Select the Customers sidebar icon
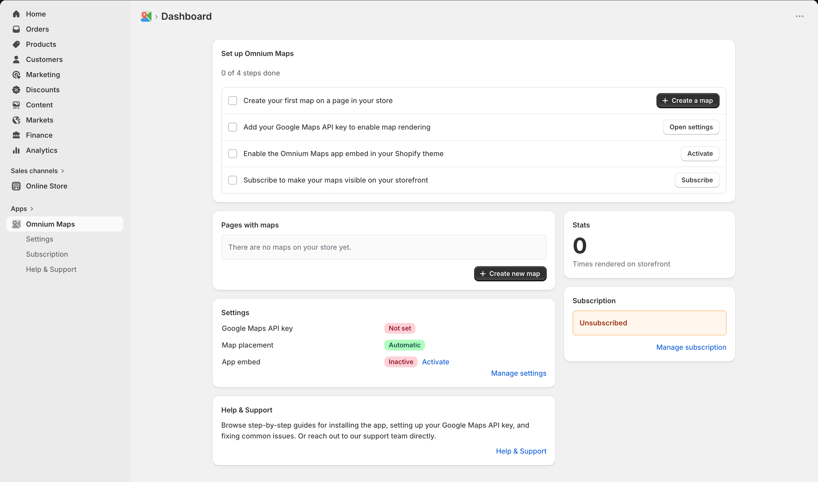Screen dimensions: 818x482 [x=16, y=59]
